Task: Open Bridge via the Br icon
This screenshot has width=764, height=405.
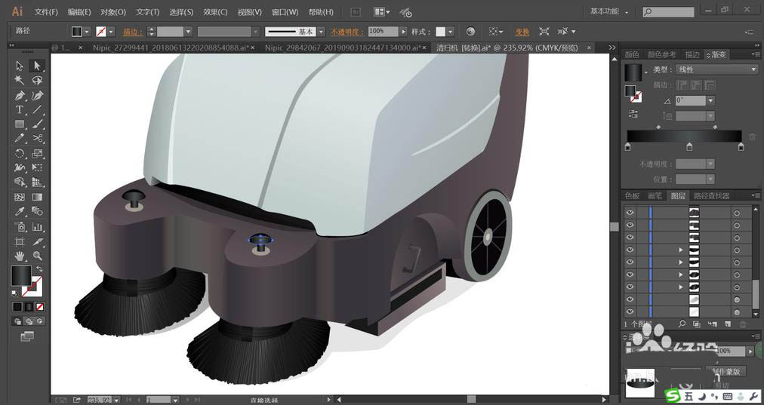Action: point(356,11)
